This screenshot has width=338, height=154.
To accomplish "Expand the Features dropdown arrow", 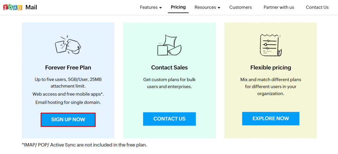I will [x=160, y=8].
